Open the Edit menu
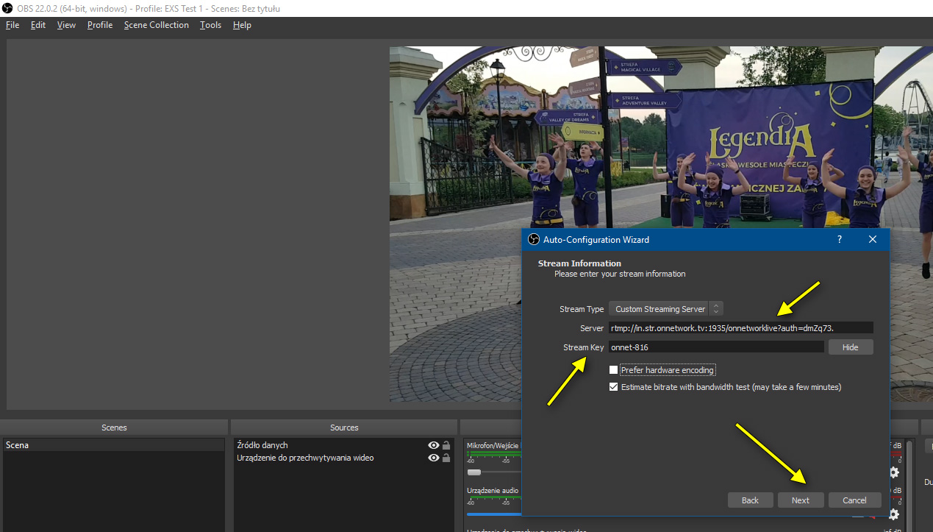This screenshot has width=933, height=532. [38, 25]
